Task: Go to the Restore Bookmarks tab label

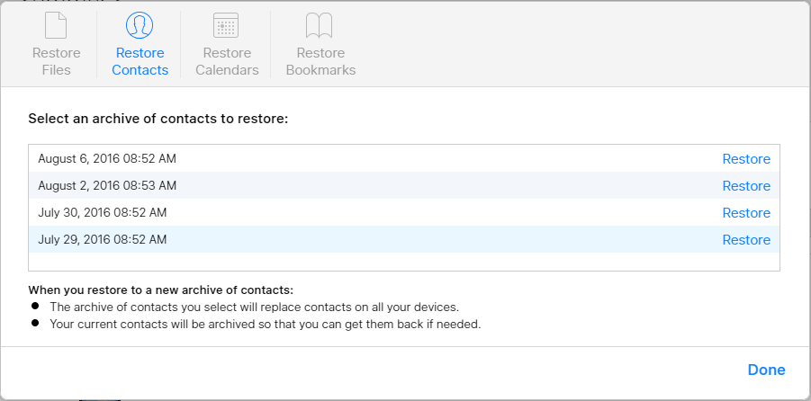Action: (320, 61)
